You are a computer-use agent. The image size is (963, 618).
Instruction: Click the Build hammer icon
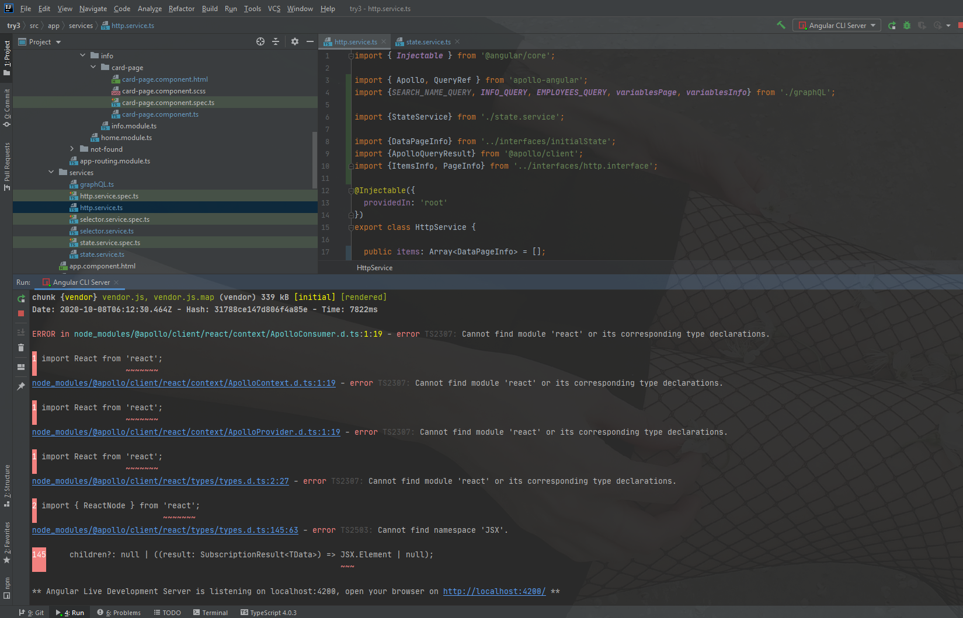pos(781,25)
